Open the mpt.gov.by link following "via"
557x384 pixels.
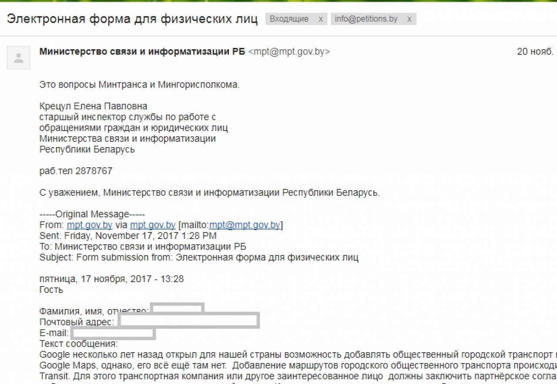point(153,225)
